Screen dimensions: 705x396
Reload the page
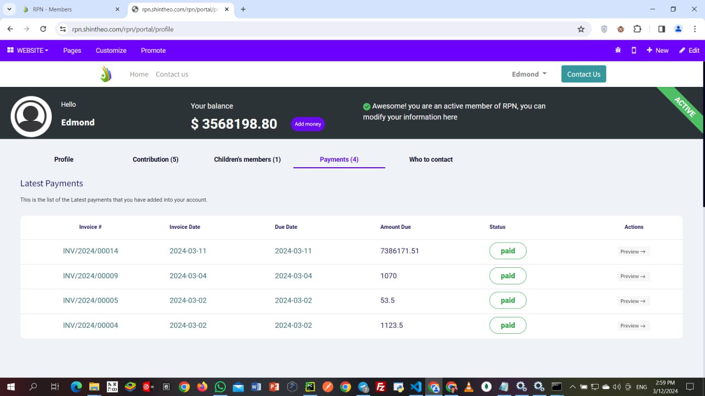point(43,29)
